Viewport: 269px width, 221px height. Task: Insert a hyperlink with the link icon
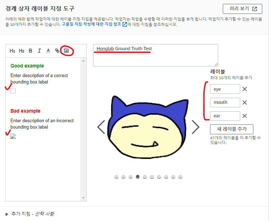coord(57,51)
